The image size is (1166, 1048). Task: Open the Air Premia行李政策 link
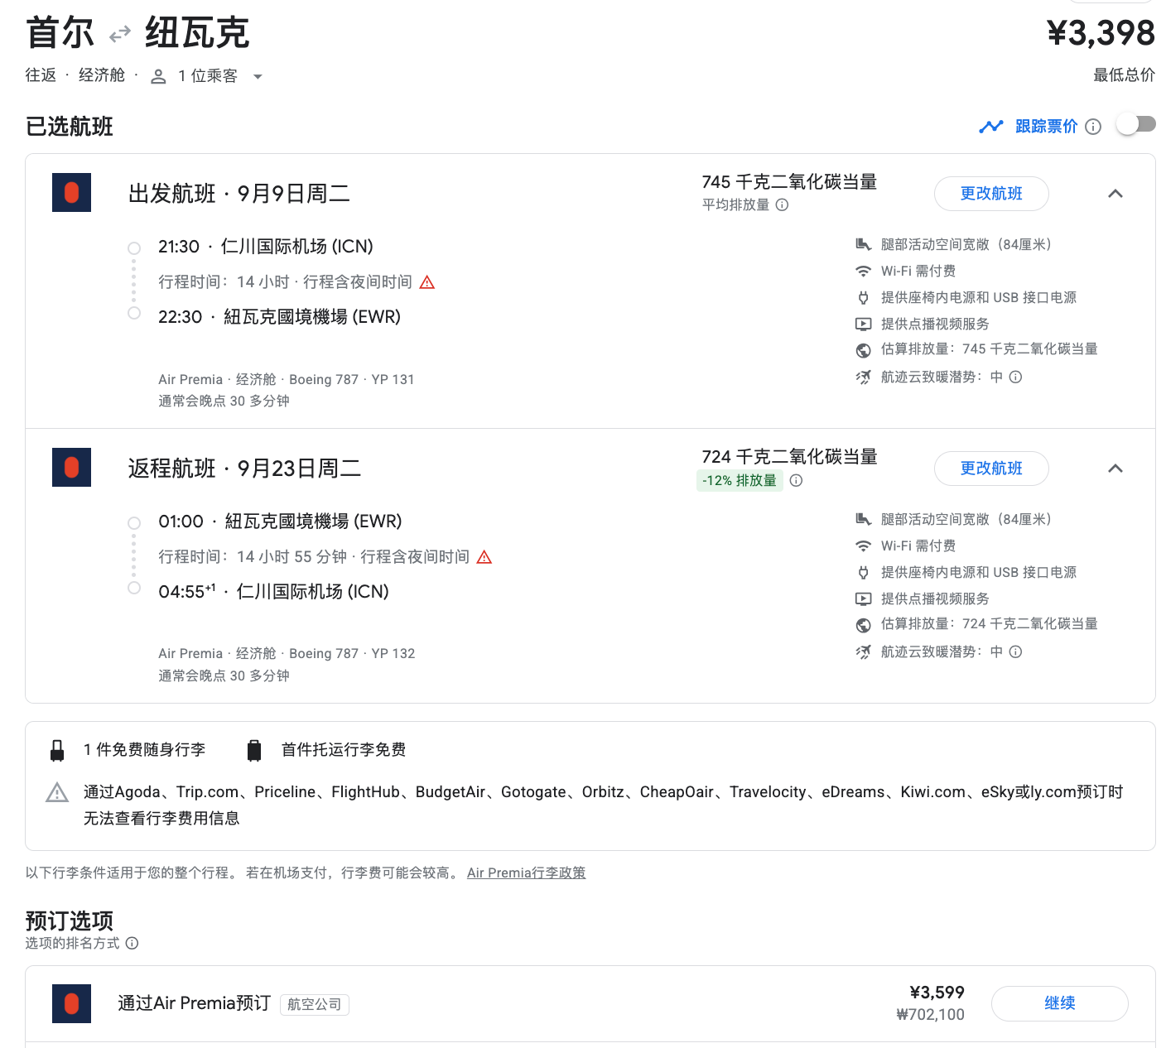pos(526,873)
